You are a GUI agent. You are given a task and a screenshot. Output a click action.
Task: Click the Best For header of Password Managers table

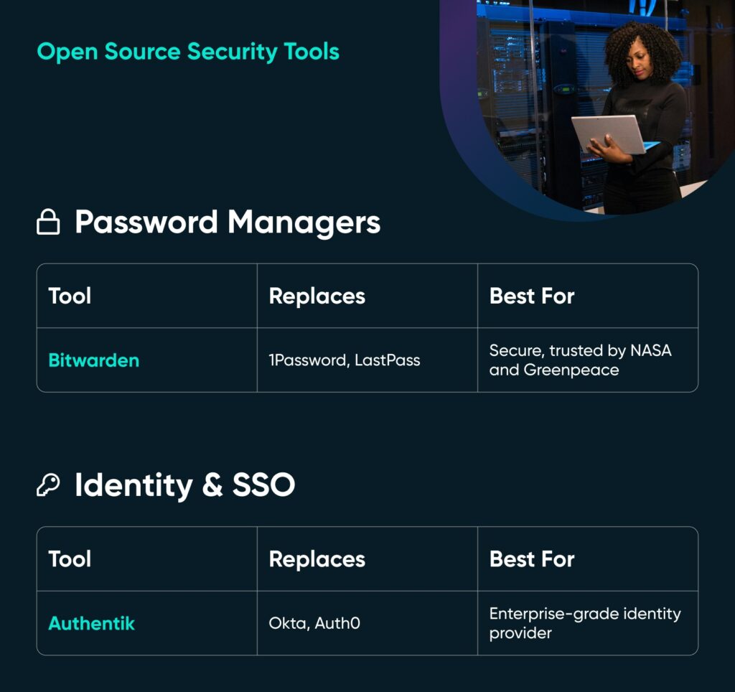coord(531,296)
